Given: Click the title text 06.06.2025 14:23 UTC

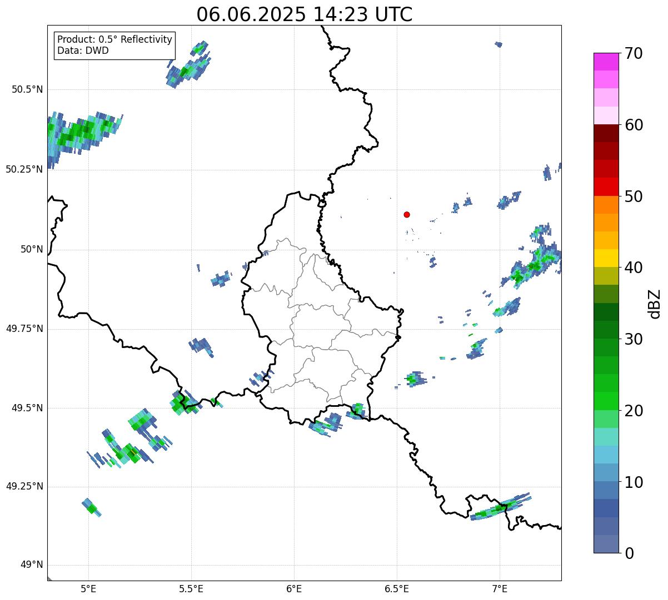Looking at the screenshot, I should [x=305, y=14].
